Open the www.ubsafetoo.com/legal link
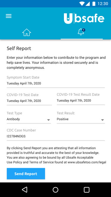This screenshot has width=111, height=197. point(87,162)
